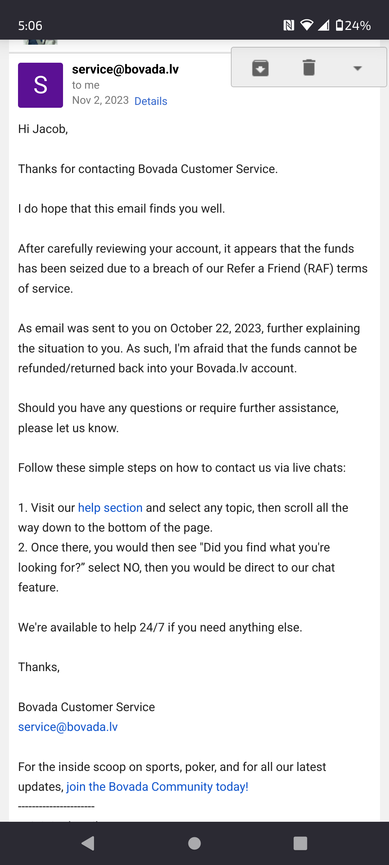
Task: Open the Details link beside the date
Action: coord(151,101)
